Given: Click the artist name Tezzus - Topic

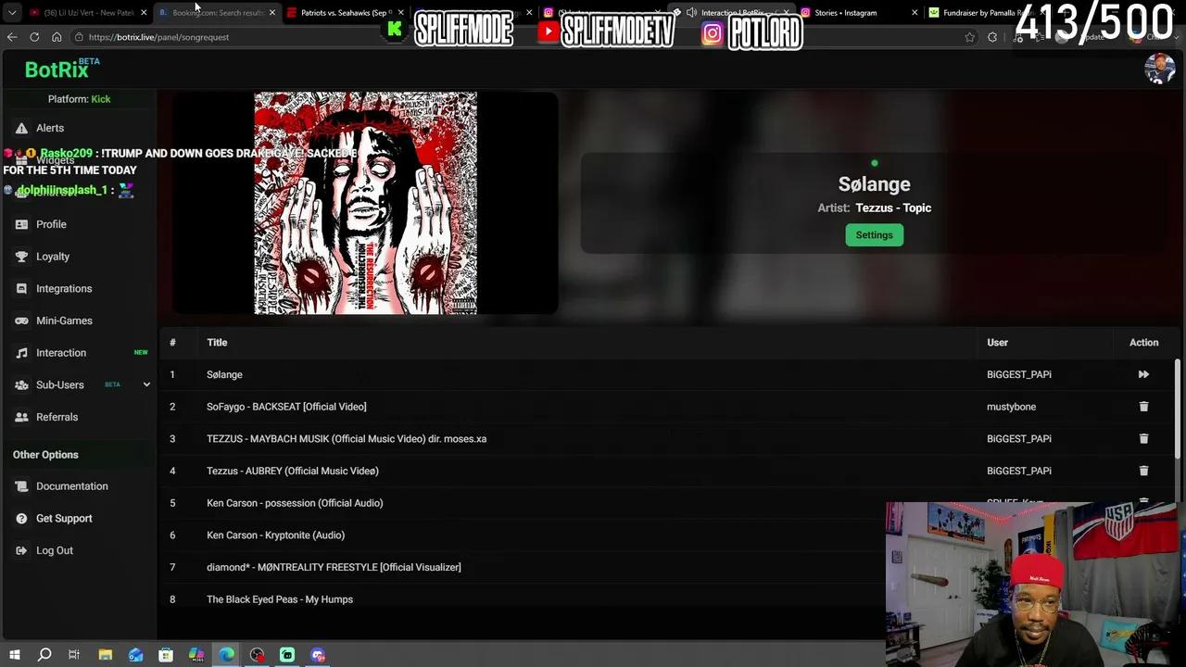Looking at the screenshot, I should (893, 208).
